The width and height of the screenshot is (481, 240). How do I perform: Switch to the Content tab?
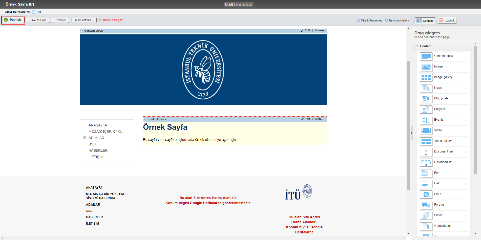pos(425,21)
